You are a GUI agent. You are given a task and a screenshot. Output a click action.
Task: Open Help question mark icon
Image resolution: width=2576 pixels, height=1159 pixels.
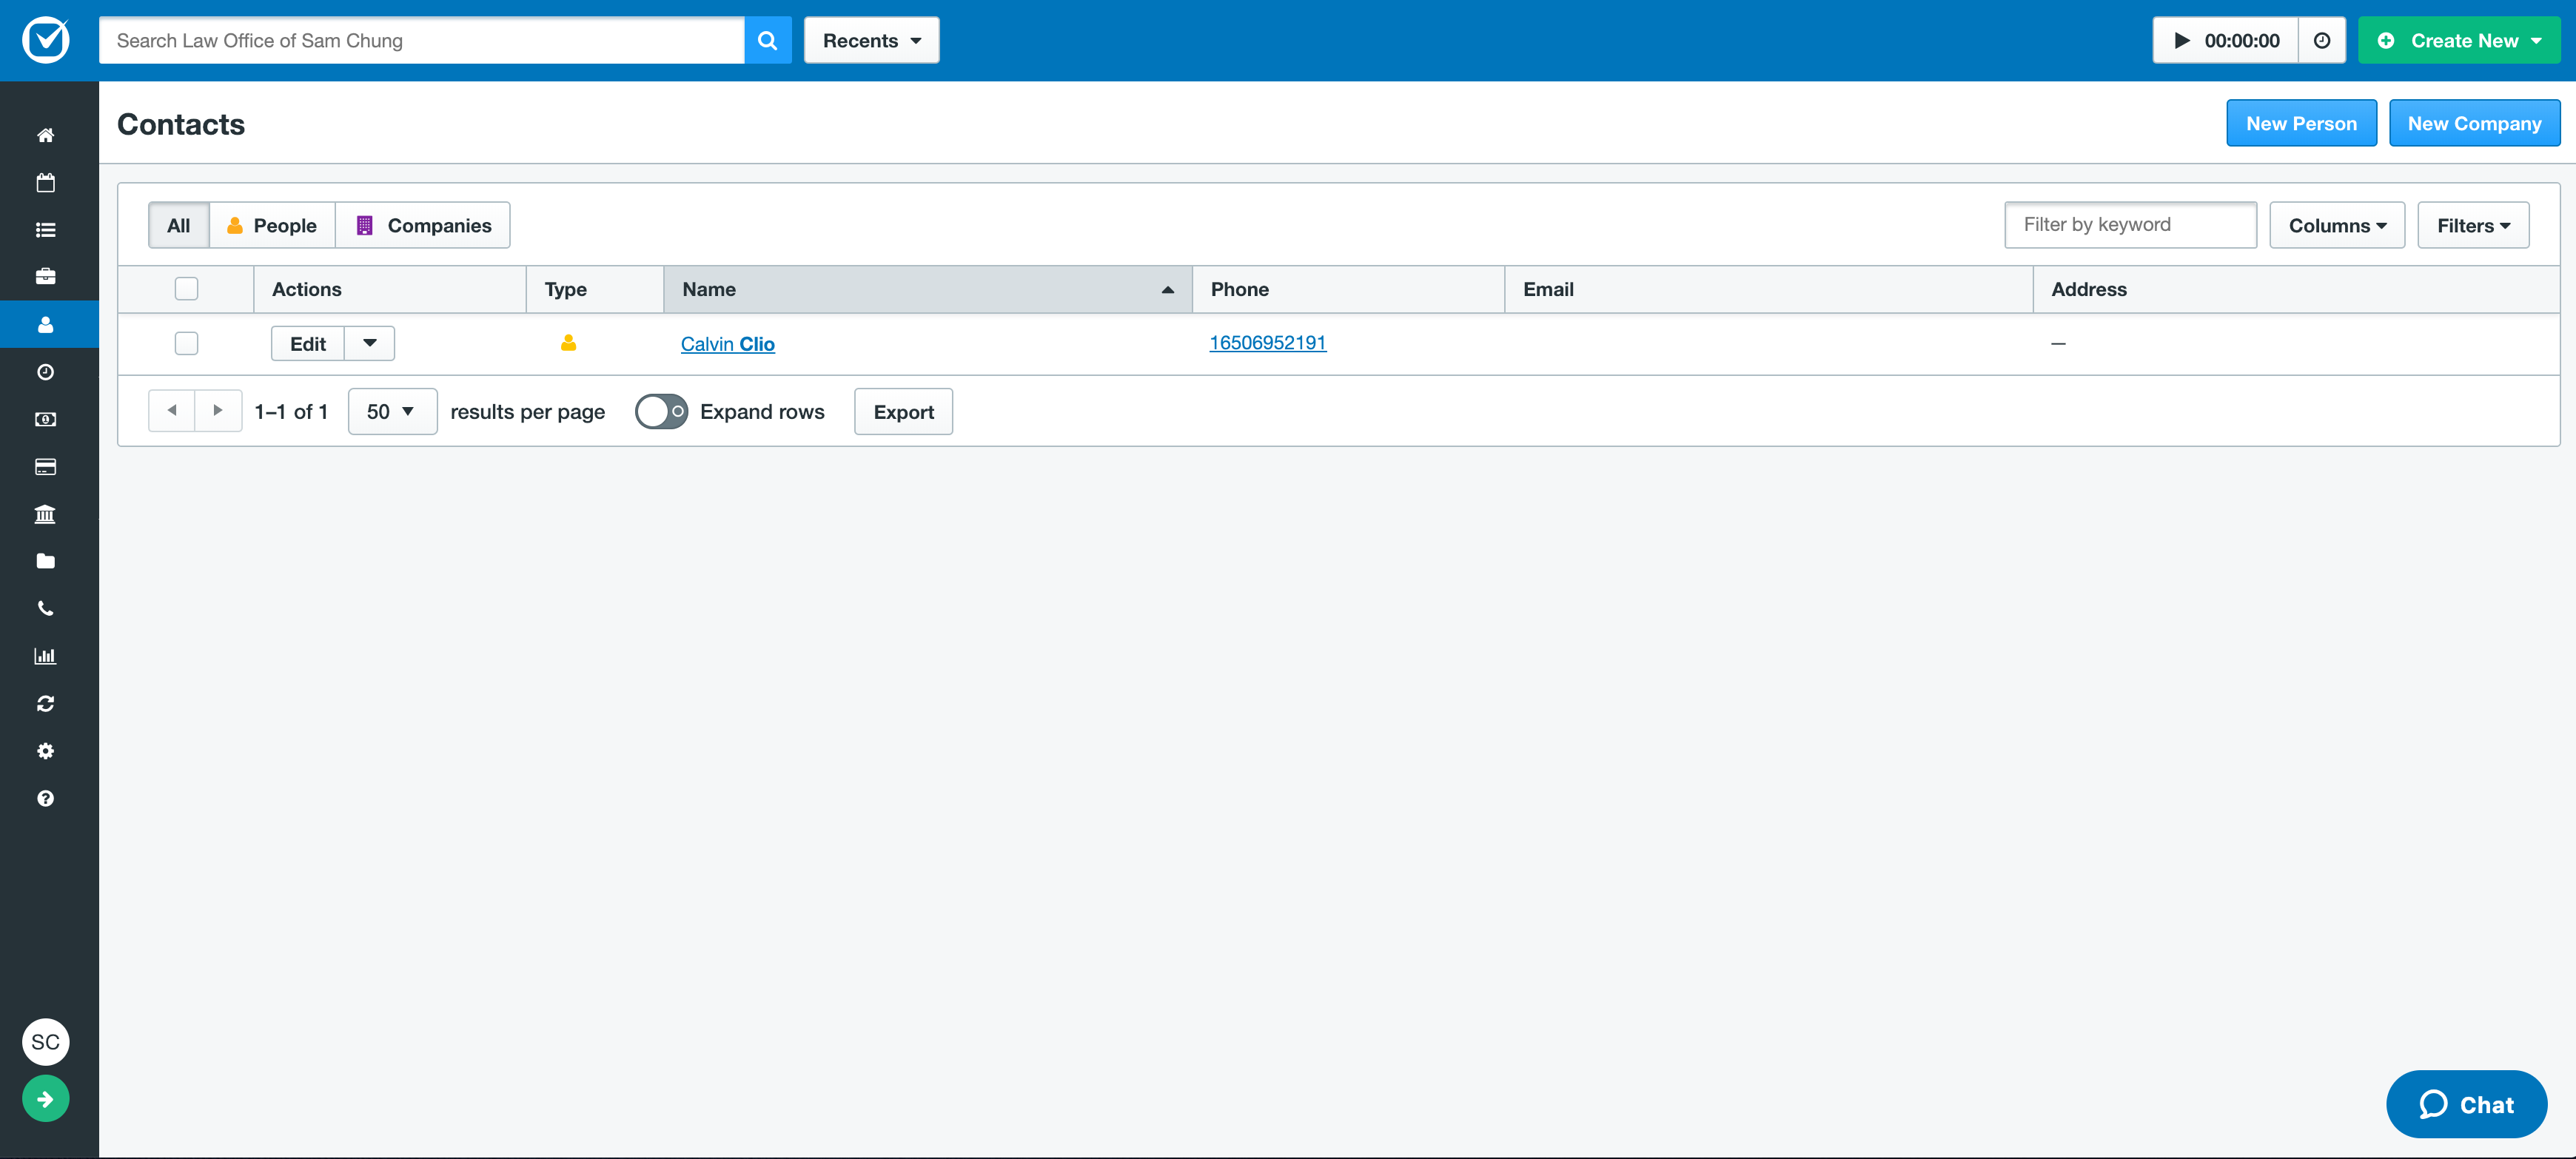pos(46,798)
